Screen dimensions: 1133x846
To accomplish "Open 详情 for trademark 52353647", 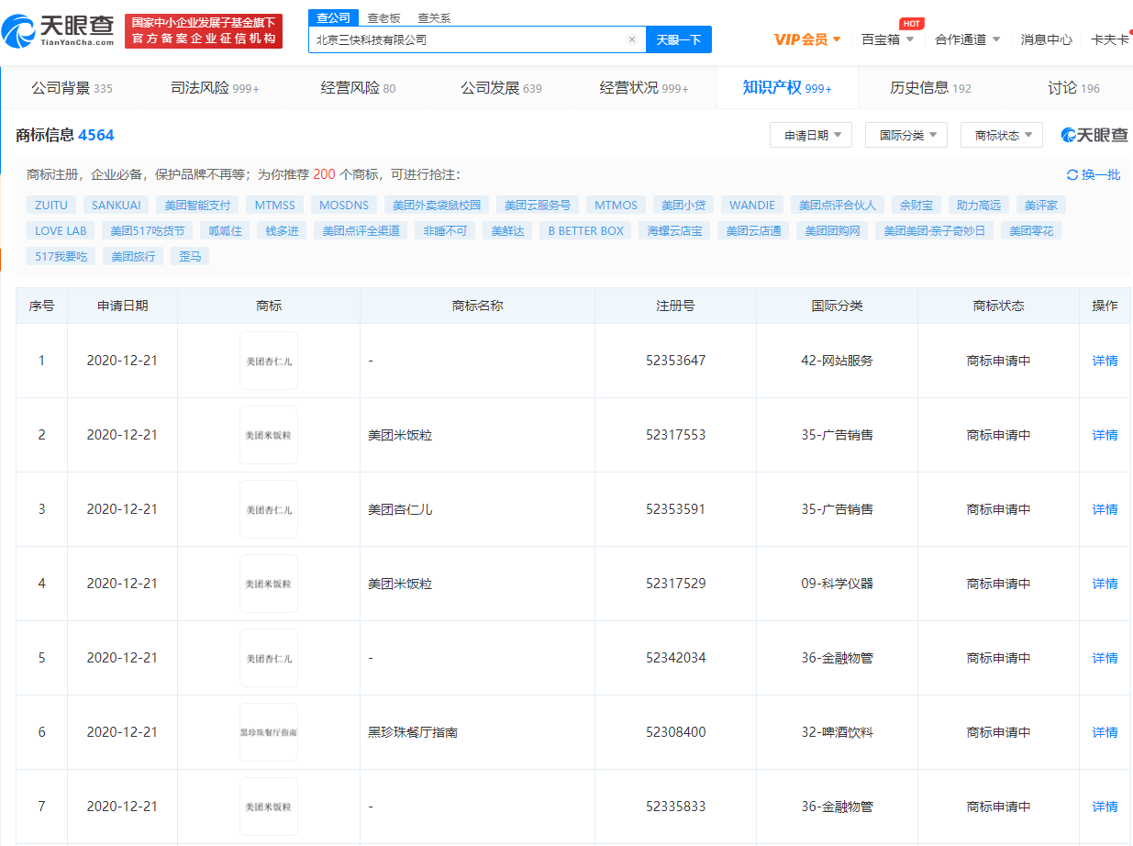I will pyautogui.click(x=1105, y=361).
